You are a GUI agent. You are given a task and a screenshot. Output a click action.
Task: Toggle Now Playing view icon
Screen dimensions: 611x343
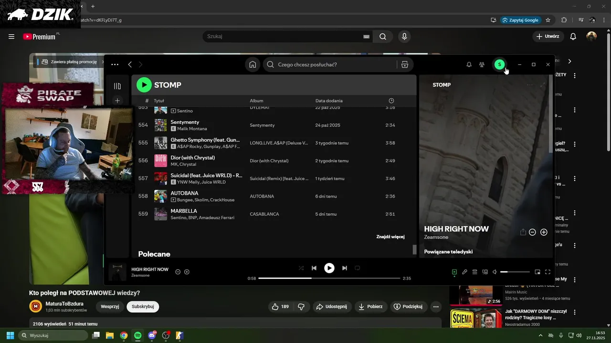click(x=454, y=272)
